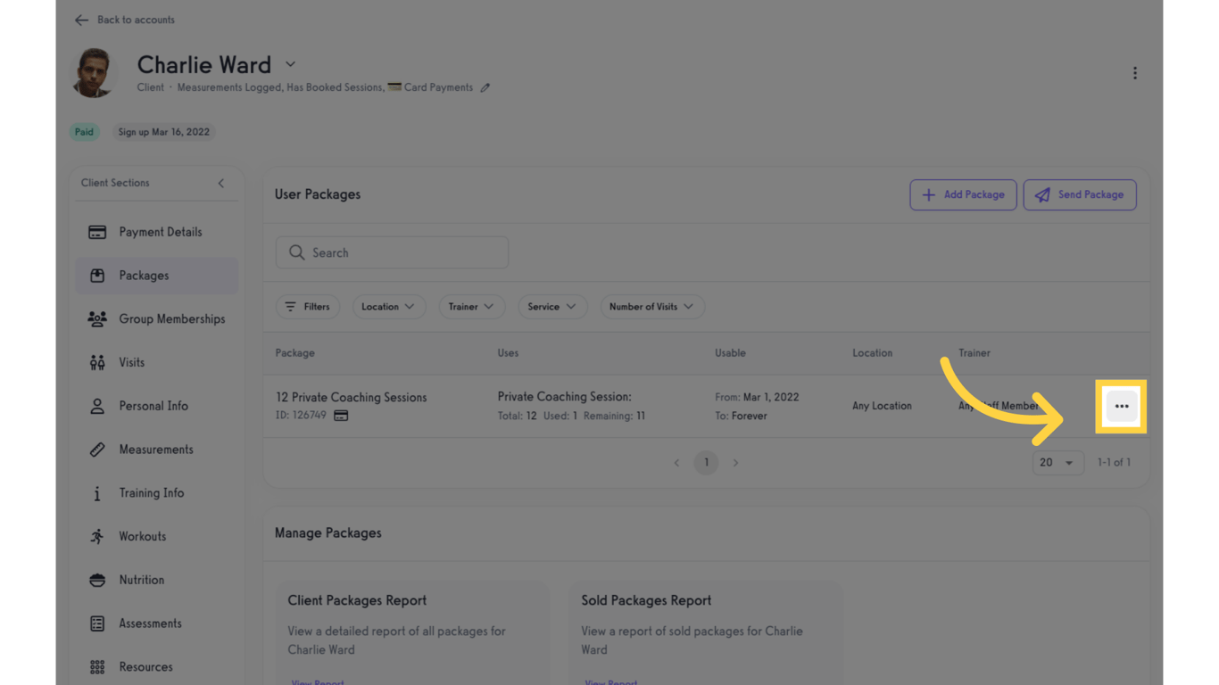Image resolution: width=1219 pixels, height=685 pixels.
Task: Open the three-dot package row actions menu
Action: tap(1122, 406)
